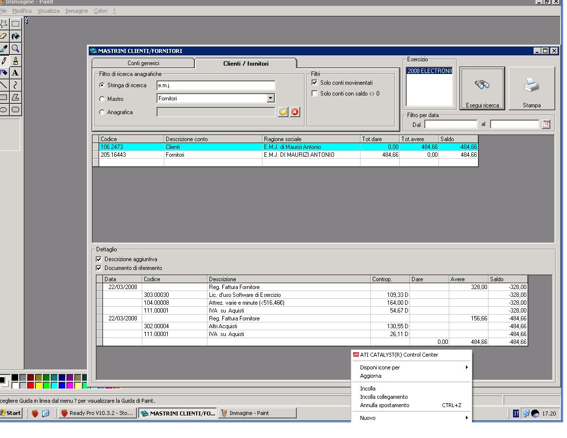Viewport: 567px width, 438px height.
Task: Select the Fill bucket tool
Action: (15, 36)
